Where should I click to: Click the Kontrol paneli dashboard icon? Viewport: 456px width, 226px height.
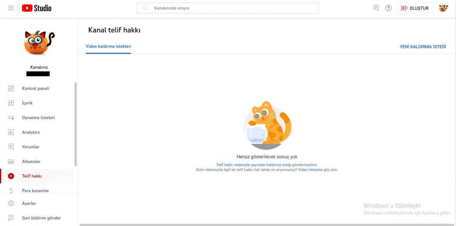point(11,88)
